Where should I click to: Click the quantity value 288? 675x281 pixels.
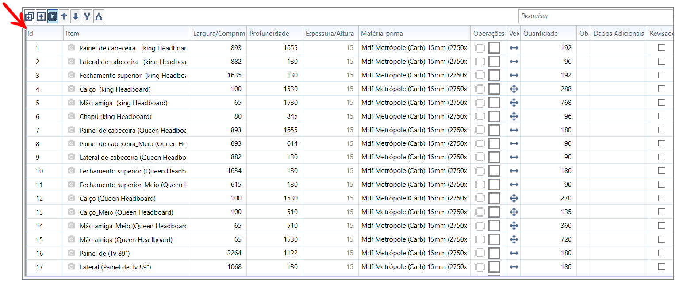pyautogui.click(x=566, y=89)
